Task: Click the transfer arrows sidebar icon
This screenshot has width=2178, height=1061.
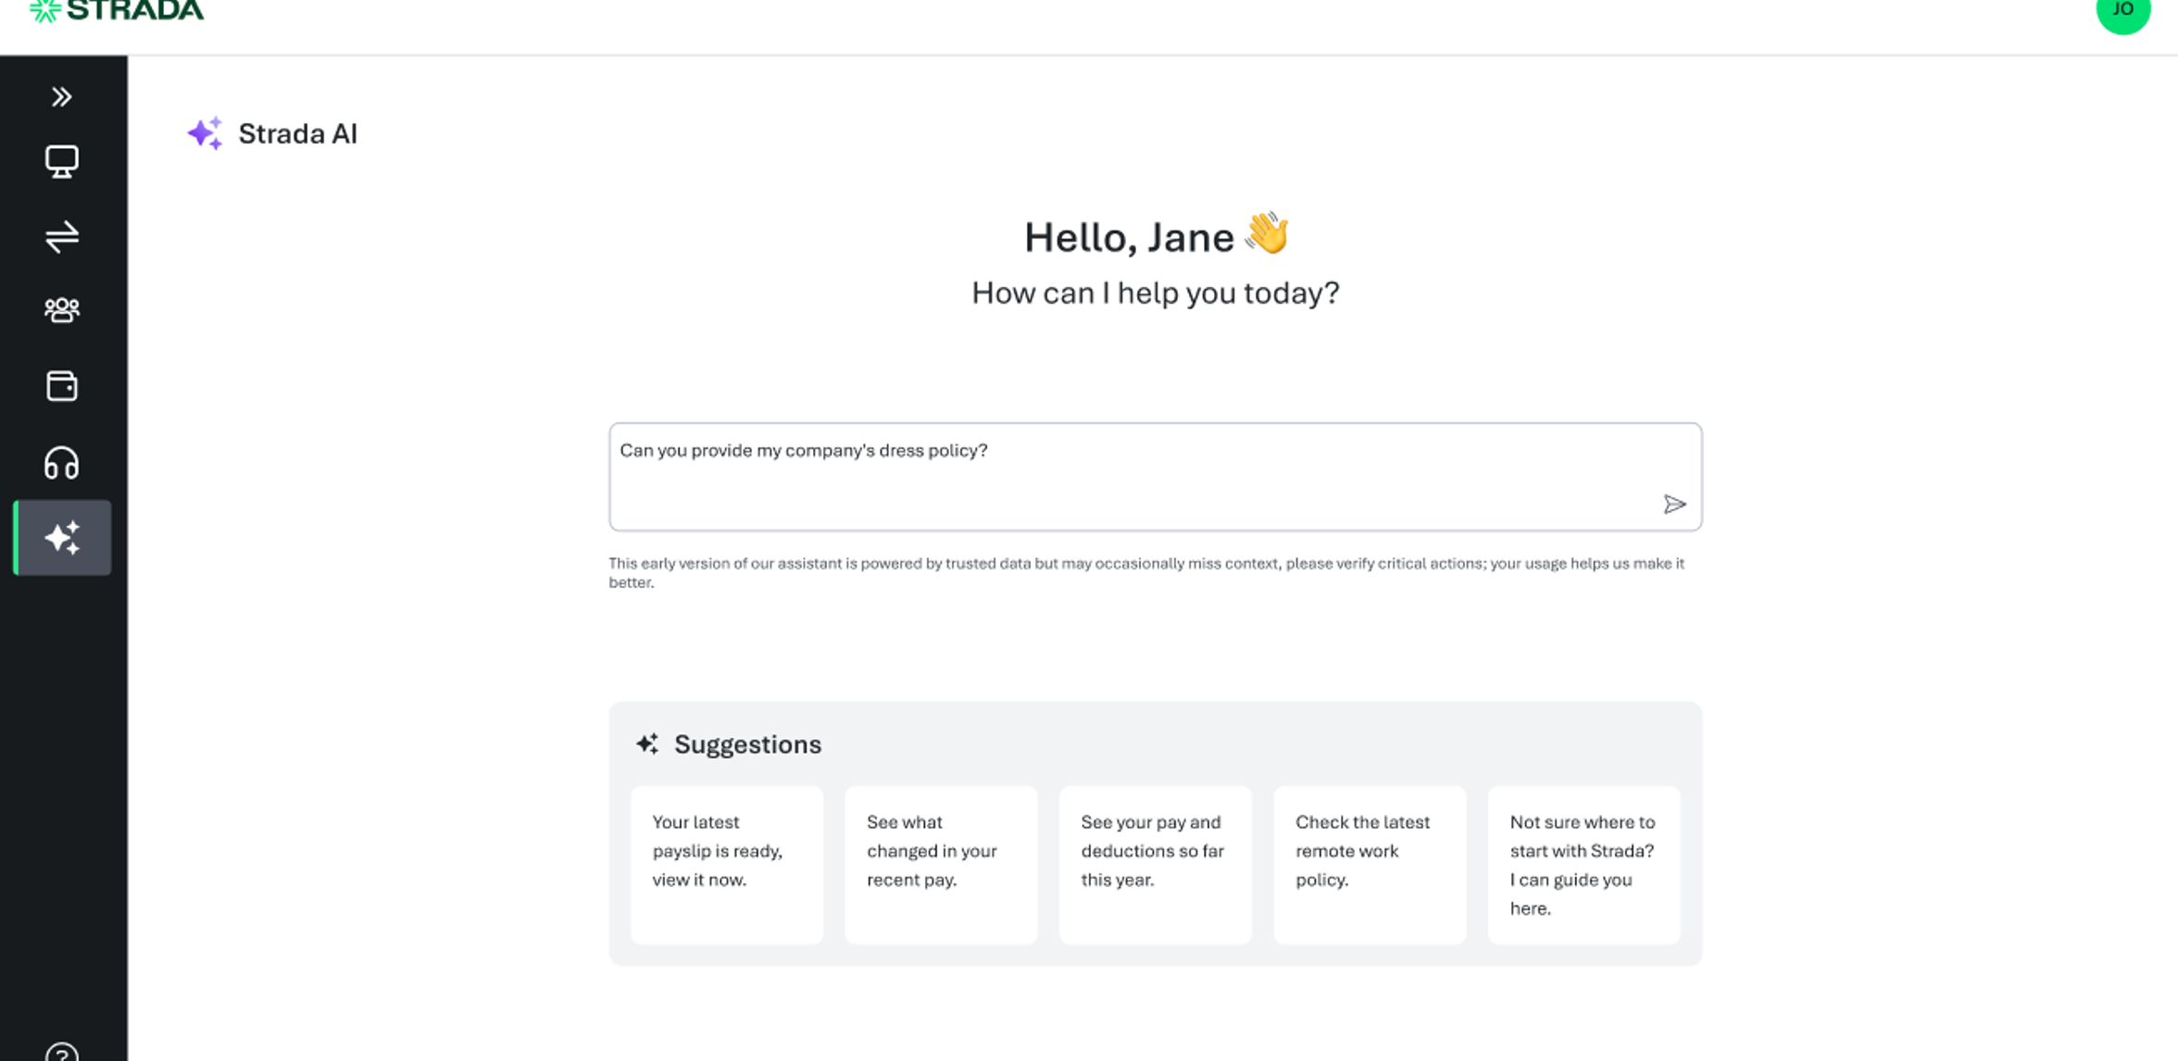Action: 61,237
